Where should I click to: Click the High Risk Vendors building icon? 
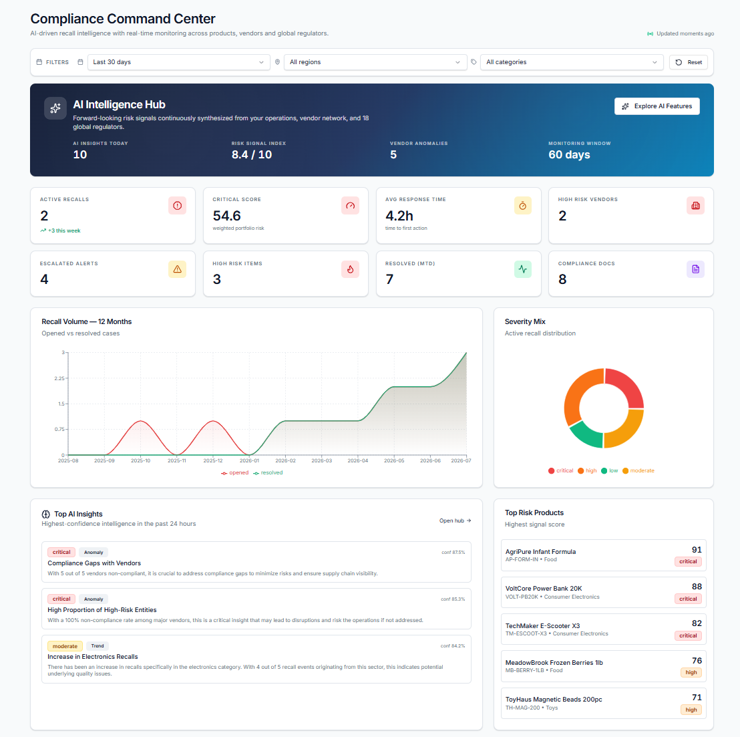point(695,205)
